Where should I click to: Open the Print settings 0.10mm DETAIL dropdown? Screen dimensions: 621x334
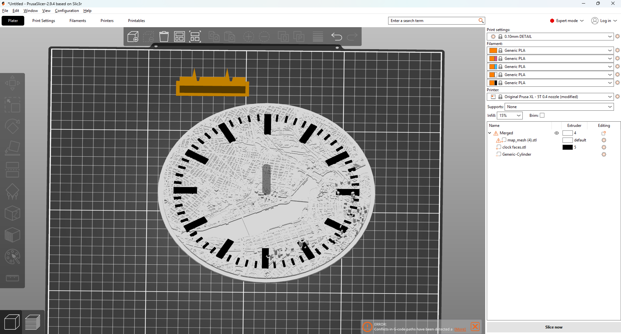[550, 37]
